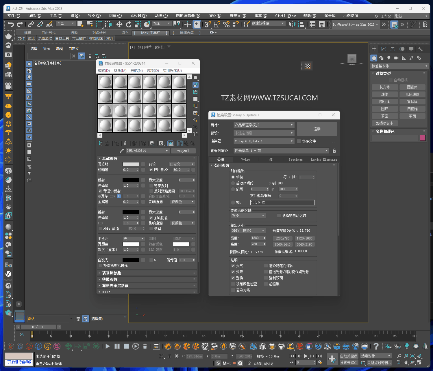Enable the 保存文件 checkbox

pyautogui.click(x=299, y=141)
